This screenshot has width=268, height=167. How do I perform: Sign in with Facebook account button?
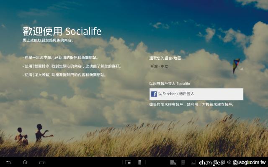[196, 94]
